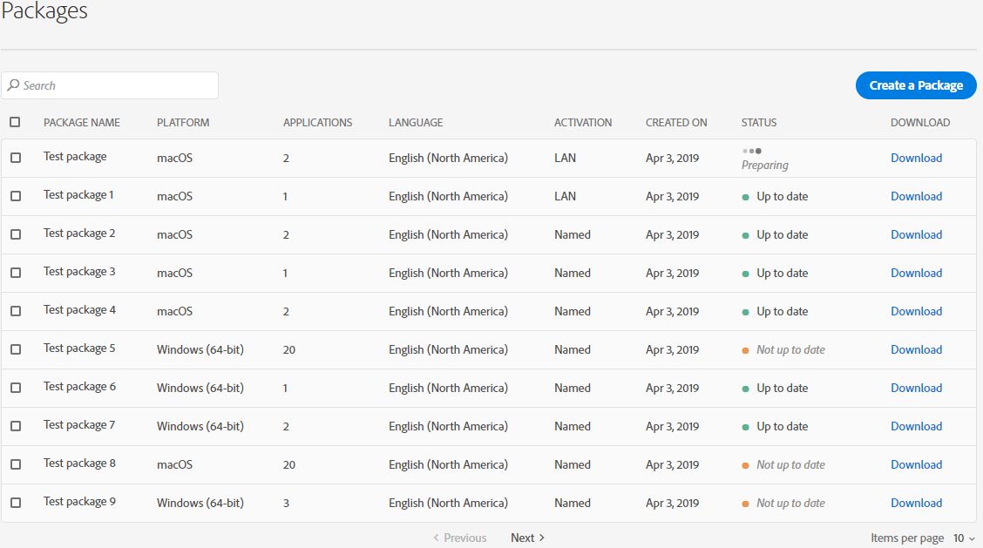This screenshot has height=548, width=983.
Task: Open the Test package 6 row name
Action: pyautogui.click(x=79, y=387)
